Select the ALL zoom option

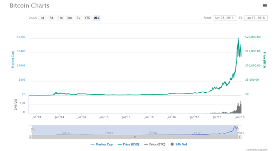[96, 18]
